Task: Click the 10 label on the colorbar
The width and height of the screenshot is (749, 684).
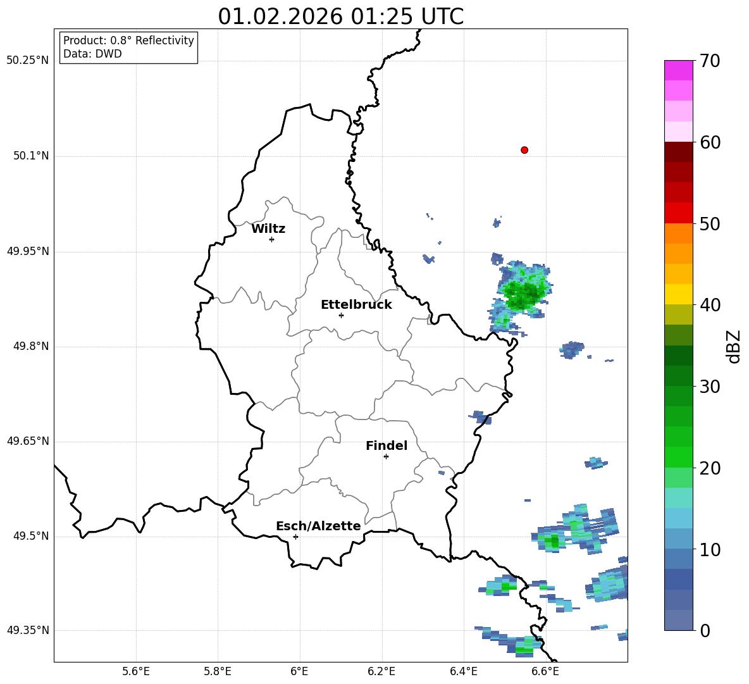Action: (709, 549)
